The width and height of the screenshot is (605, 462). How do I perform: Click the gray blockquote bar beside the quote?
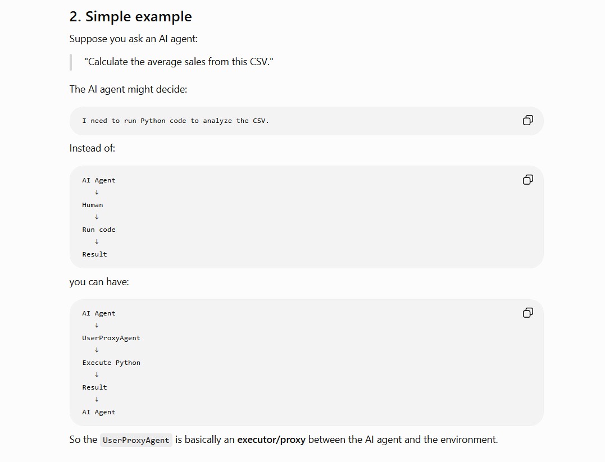click(x=71, y=62)
